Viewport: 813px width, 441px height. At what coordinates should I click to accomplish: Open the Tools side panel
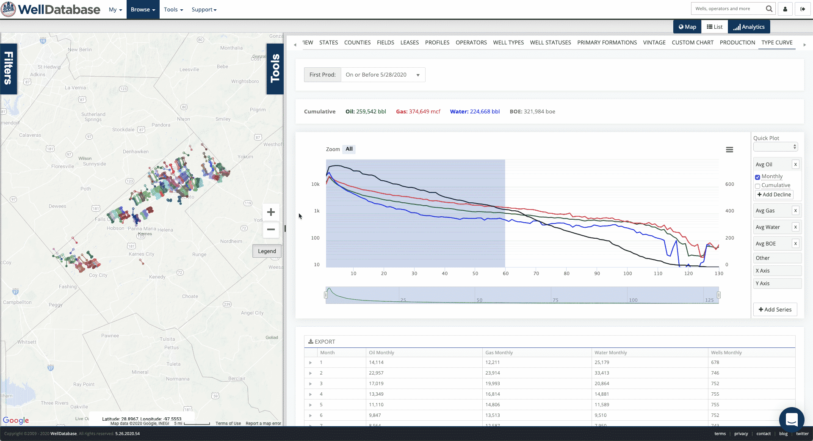pyautogui.click(x=275, y=69)
